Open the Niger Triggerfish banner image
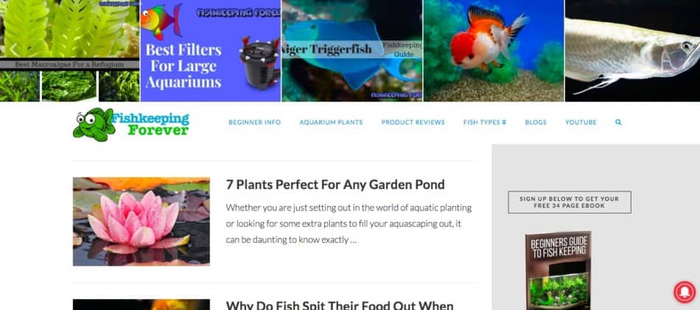This screenshot has width=700, height=310. [351, 51]
